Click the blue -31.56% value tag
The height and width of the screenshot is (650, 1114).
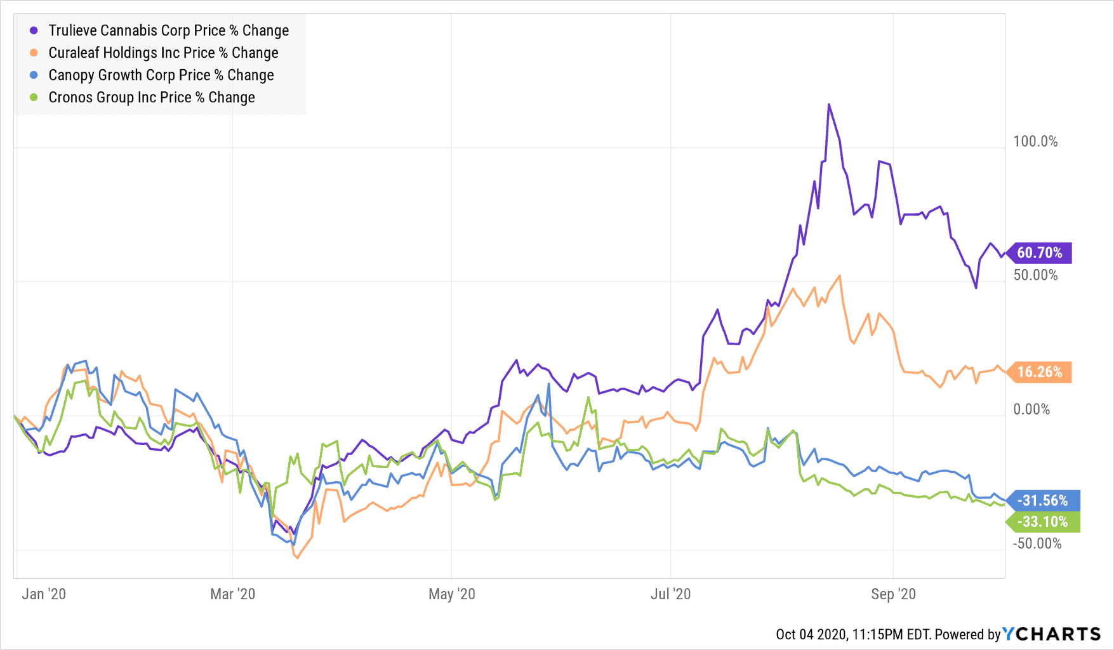pyautogui.click(x=1042, y=500)
